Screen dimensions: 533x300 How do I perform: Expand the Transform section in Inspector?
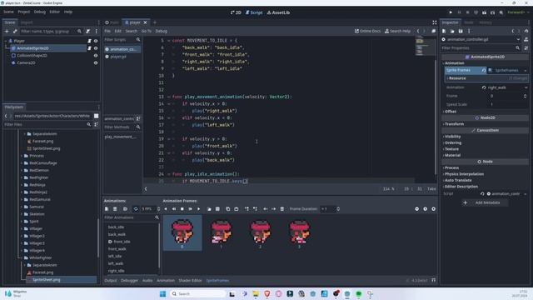point(455,124)
